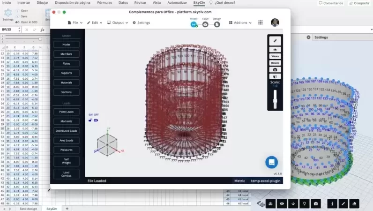Click the temp-excel-plugin file name
This screenshot has height=211, width=373.
pyautogui.click(x=266, y=181)
